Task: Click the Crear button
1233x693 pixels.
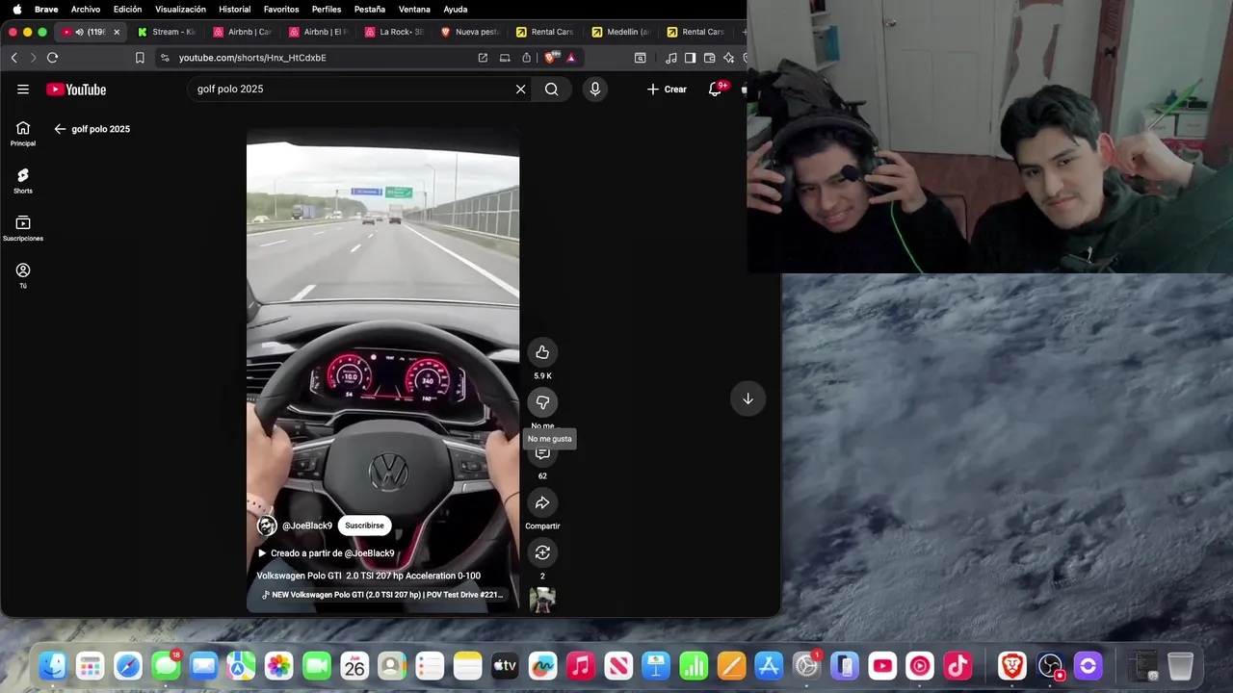Action: click(667, 90)
